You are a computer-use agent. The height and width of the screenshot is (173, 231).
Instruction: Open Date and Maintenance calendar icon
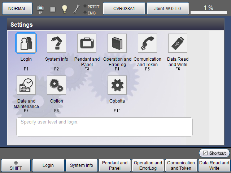[x=26, y=85]
